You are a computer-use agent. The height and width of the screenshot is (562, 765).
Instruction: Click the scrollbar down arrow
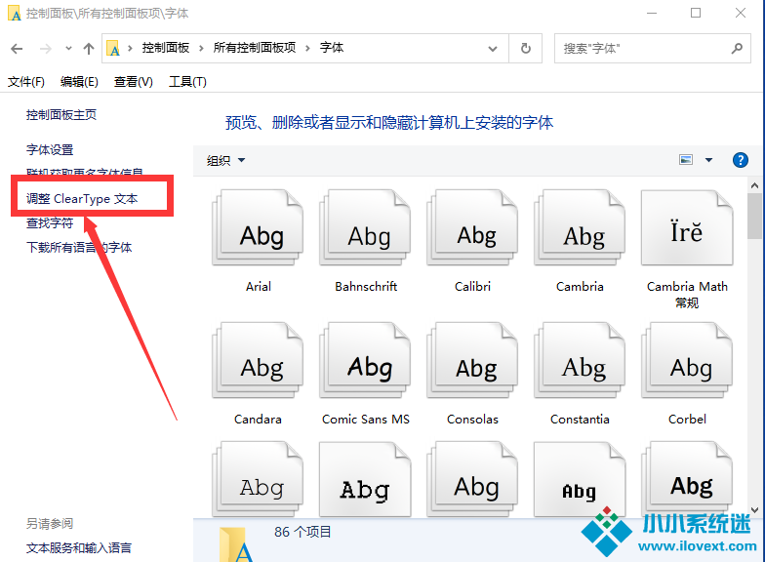[755, 510]
